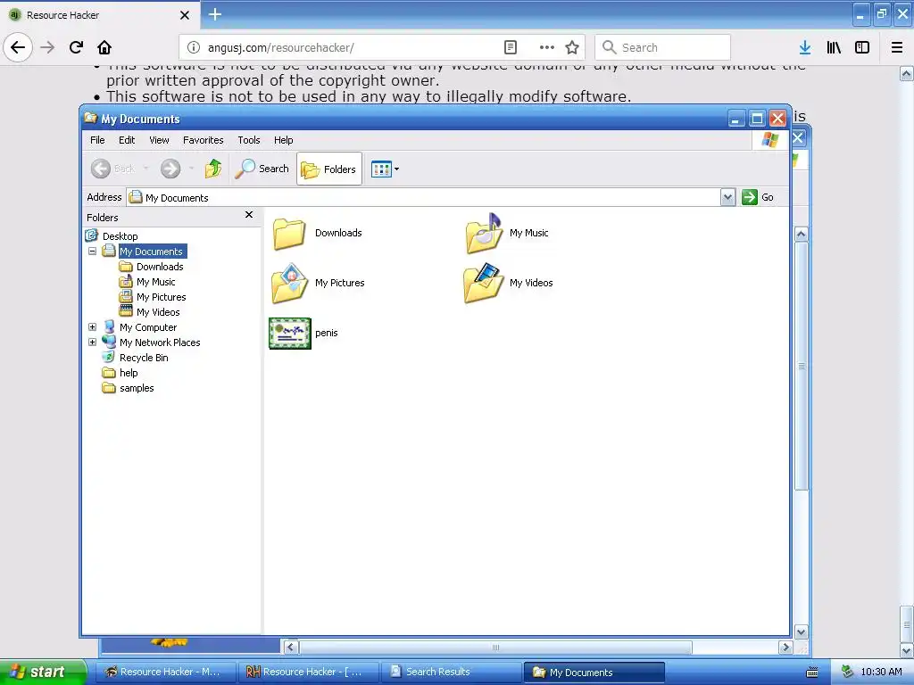
Task: Switch to RH Resource Hacker - [ taskbar item
Action: click(x=308, y=672)
